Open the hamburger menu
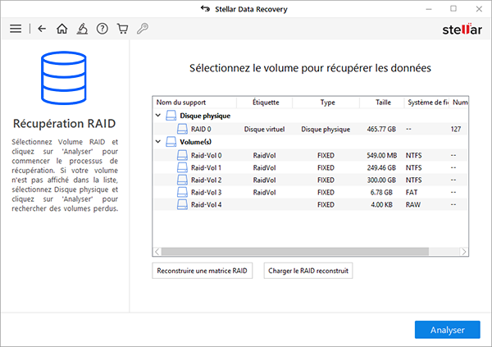The height and width of the screenshot is (347, 492). click(x=16, y=29)
